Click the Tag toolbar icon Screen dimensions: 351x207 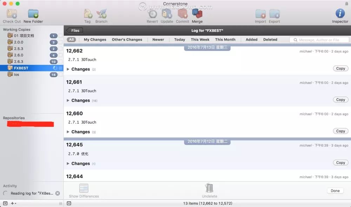click(x=88, y=14)
